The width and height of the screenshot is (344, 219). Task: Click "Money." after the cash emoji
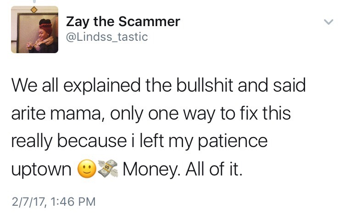click(152, 169)
